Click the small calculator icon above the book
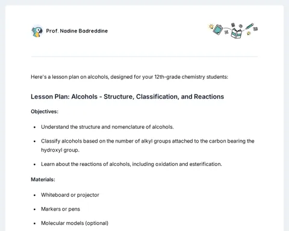This screenshot has height=231, width=289. click(233, 25)
